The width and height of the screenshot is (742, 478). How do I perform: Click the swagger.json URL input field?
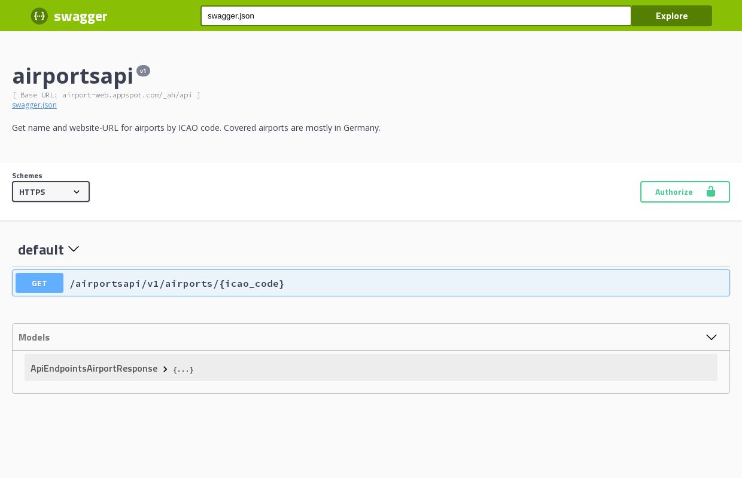click(416, 16)
